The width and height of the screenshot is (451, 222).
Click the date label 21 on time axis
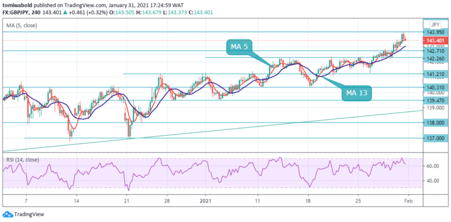[127, 201]
